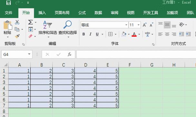
Task: Select the row 4 header
Action: coord(4,88)
